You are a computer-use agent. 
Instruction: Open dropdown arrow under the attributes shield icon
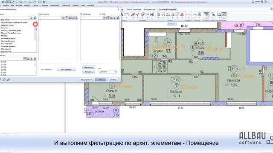(x=206, y=18)
